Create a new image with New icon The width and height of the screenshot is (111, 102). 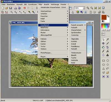3,8
